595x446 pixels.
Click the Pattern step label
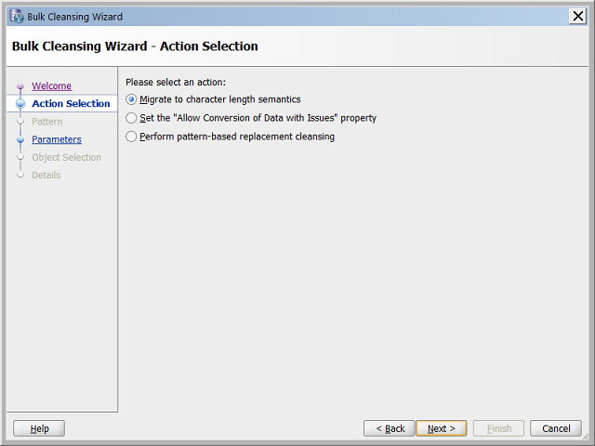[47, 122]
